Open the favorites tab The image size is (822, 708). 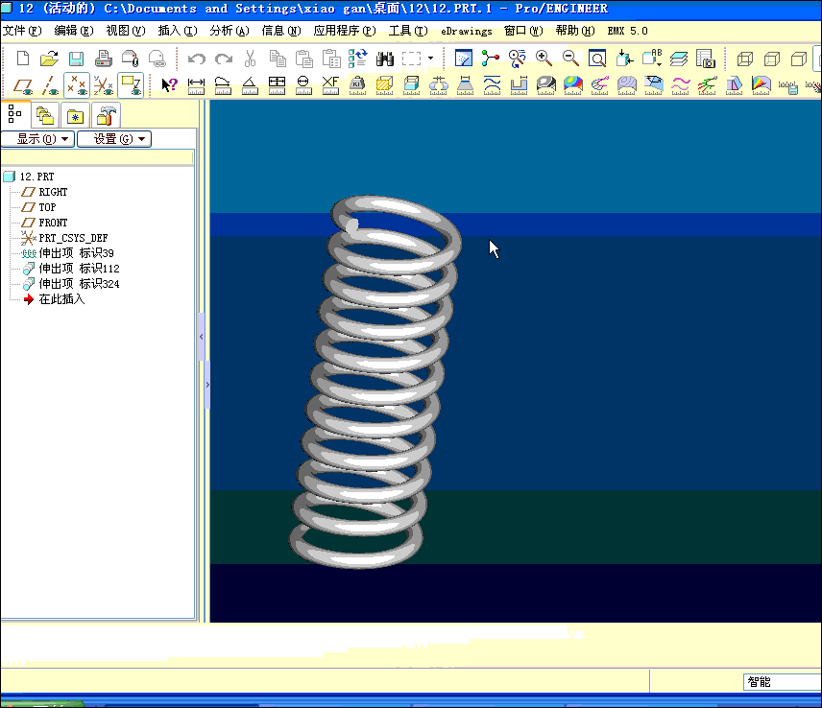pyautogui.click(x=75, y=116)
